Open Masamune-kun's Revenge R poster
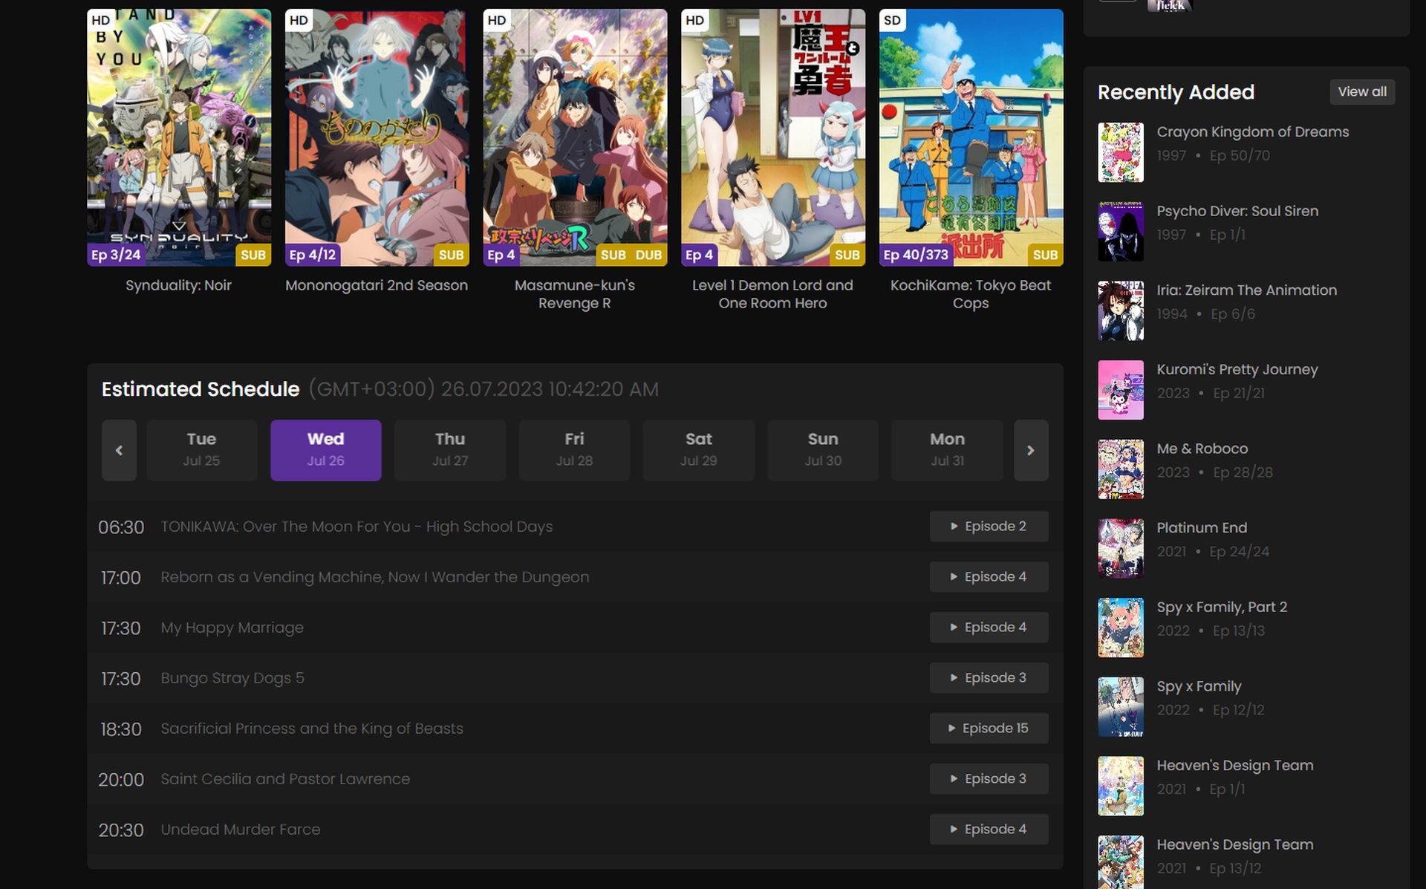The width and height of the screenshot is (1426, 889). (575, 137)
